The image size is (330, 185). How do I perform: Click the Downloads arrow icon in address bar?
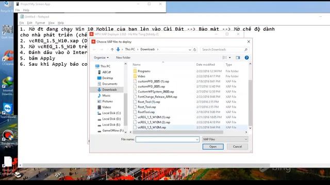point(118,49)
